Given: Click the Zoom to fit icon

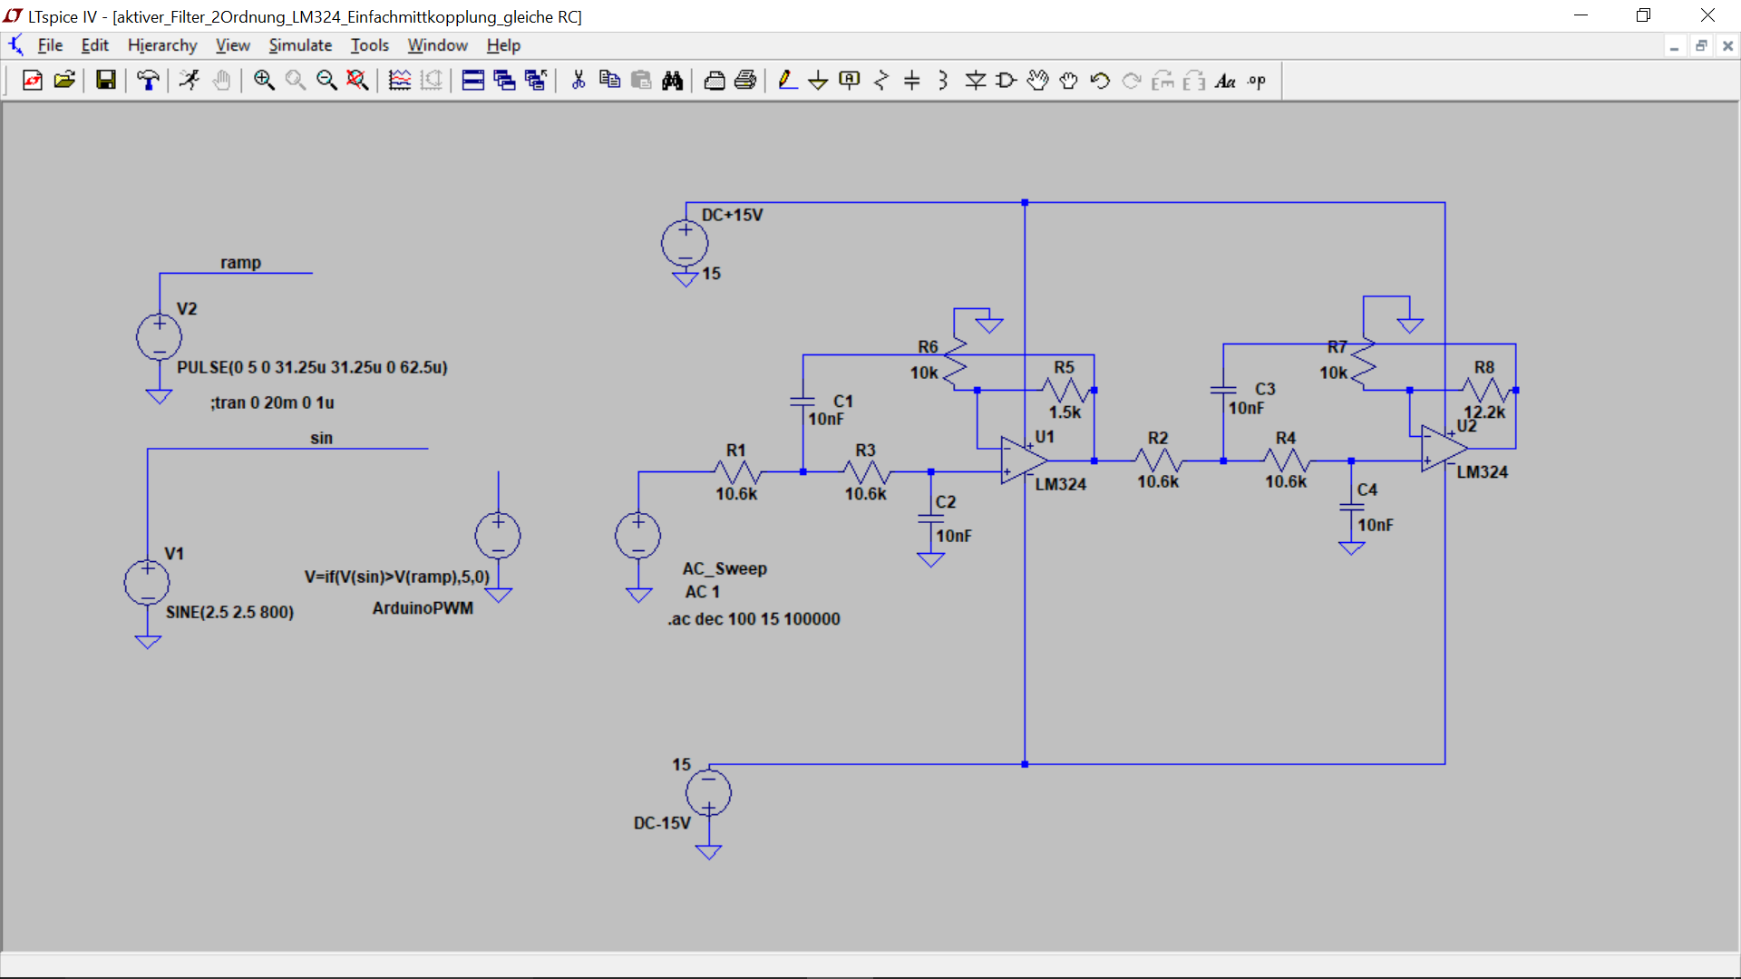Looking at the screenshot, I should pos(358,81).
